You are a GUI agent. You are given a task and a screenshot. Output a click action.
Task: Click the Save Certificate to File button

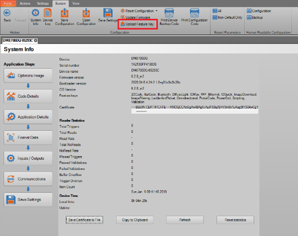(84, 220)
